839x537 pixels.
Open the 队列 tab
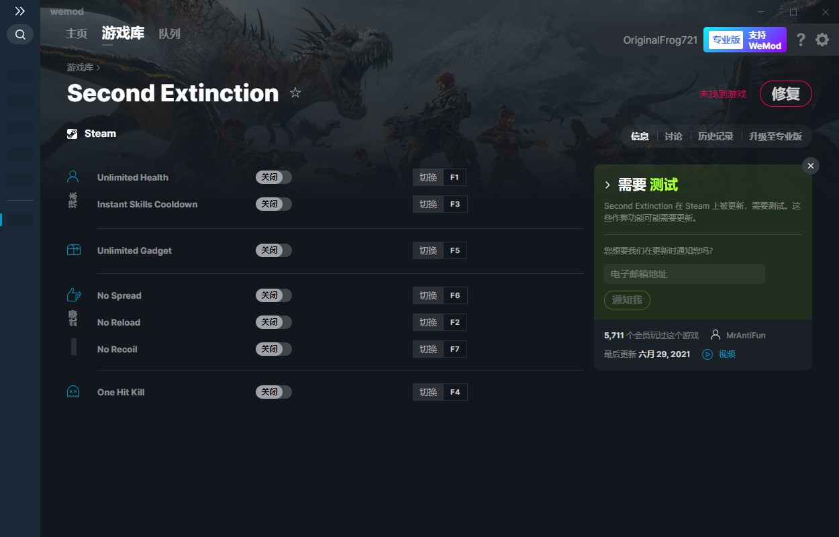169,34
